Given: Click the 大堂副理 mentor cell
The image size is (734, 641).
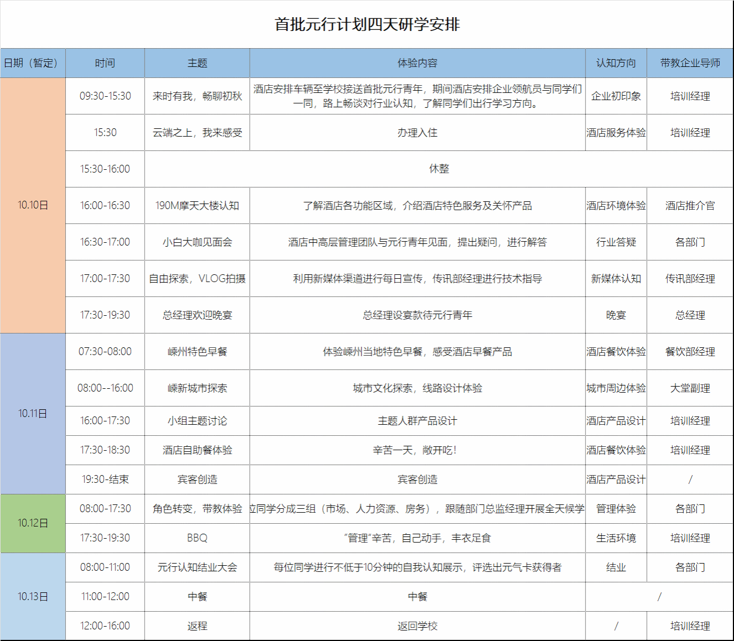Looking at the screenshot, I should [x=690, y=388].
